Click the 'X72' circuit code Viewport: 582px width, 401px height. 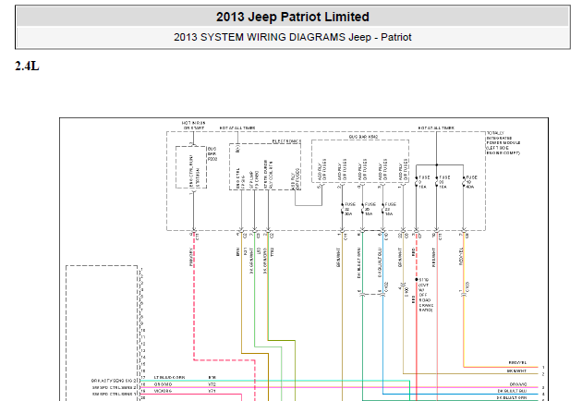tap(212, 384)
